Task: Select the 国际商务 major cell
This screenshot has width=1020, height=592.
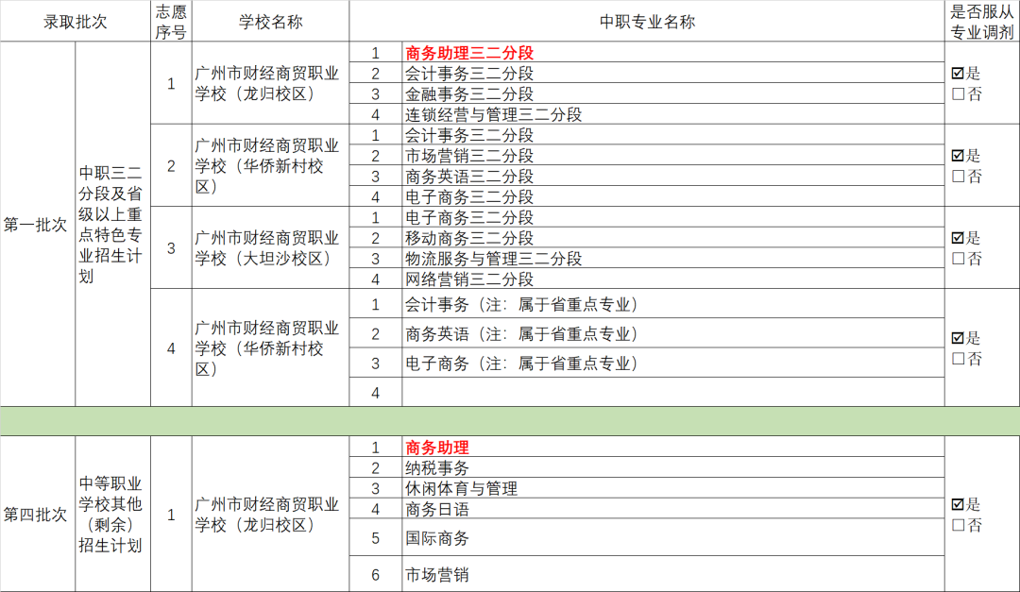Action: [437, 539]
